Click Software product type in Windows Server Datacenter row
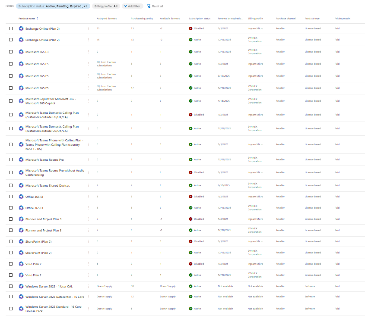 (x=310, y=297)
